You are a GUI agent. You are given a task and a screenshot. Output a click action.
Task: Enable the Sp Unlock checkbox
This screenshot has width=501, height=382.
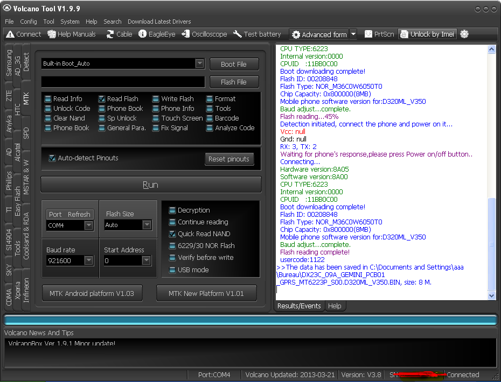click(102, 118)
